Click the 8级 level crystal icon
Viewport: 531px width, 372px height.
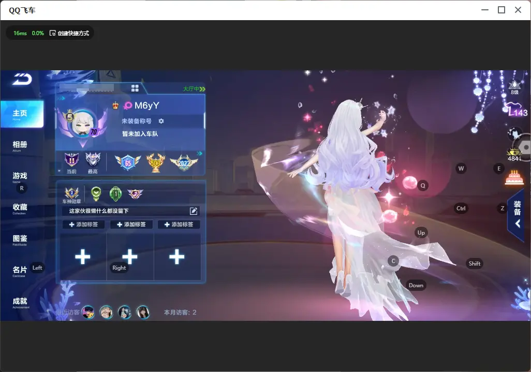(x=514, y=87)
